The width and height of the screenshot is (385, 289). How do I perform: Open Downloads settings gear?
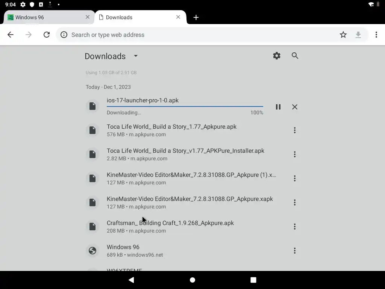[277, 56]
